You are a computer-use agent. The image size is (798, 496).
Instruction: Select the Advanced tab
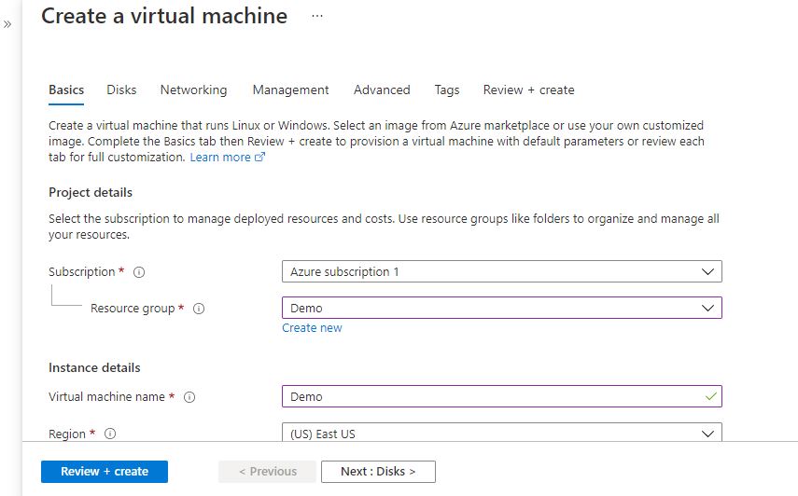(382, 90)
